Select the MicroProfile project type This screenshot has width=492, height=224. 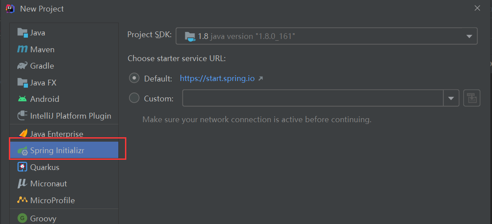(64, 200)
